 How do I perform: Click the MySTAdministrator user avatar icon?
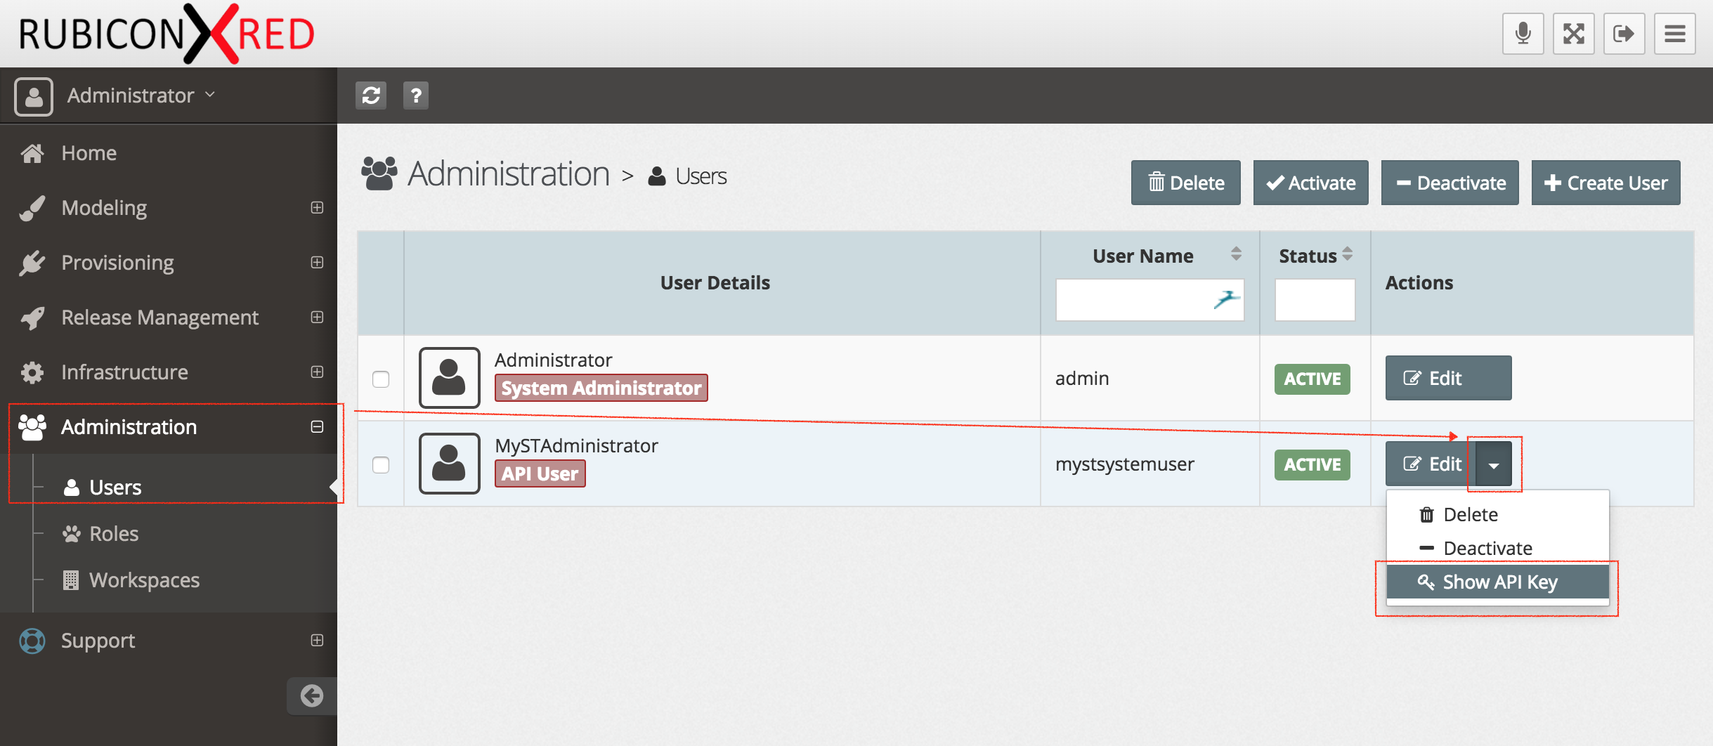(x=449, y=464)
